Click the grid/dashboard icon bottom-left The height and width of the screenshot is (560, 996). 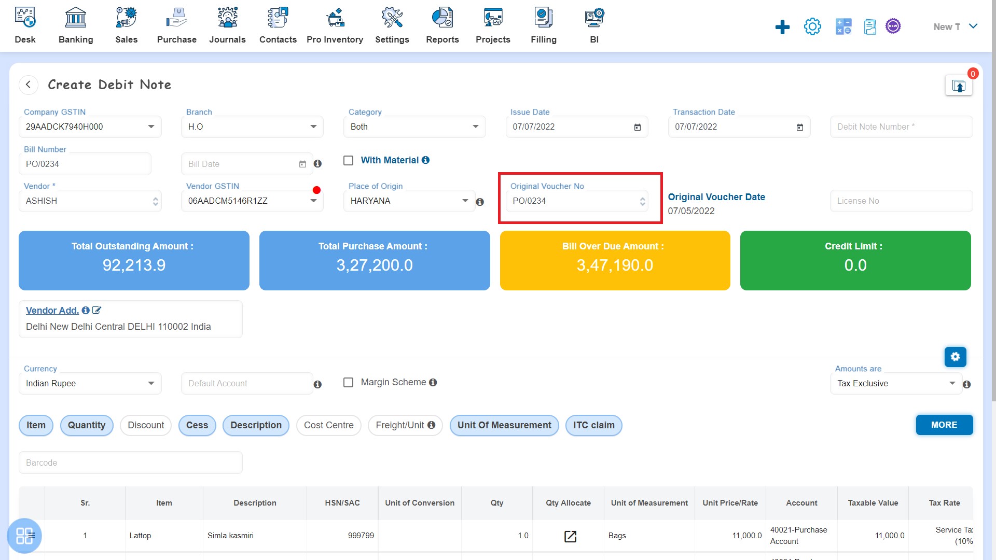(24, 536)
